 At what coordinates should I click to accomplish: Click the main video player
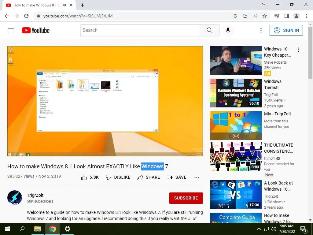click(105, 101)
